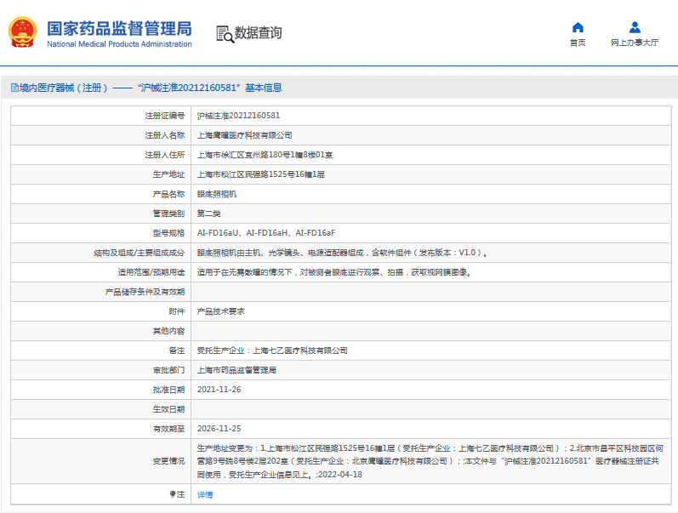Select registrant name 上海鹰瞳医疗科技有限公司
Viewport: 678px width, 513px height.
(x=245, y=135)
